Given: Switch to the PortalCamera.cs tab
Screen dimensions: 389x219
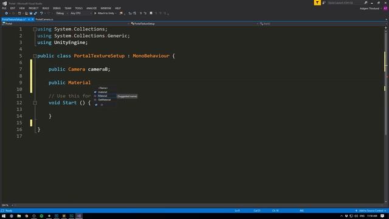Looking at the screenshot, I should tap(44, 19).
